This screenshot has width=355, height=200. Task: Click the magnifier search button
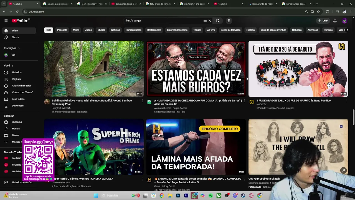pyautogui.click(x=218, y=21)
